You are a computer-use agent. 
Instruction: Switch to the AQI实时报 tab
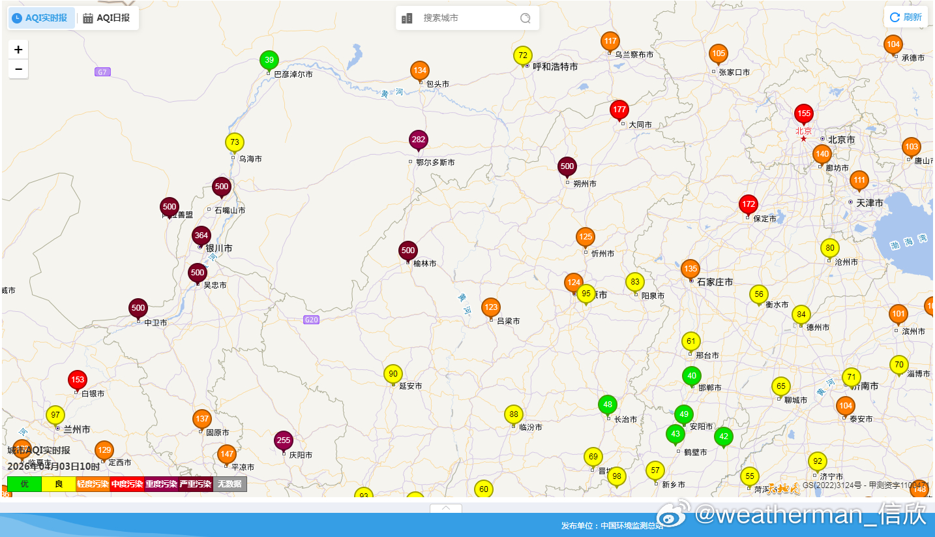(40, 18)
